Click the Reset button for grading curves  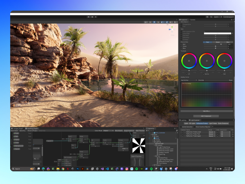coord(230,80)
